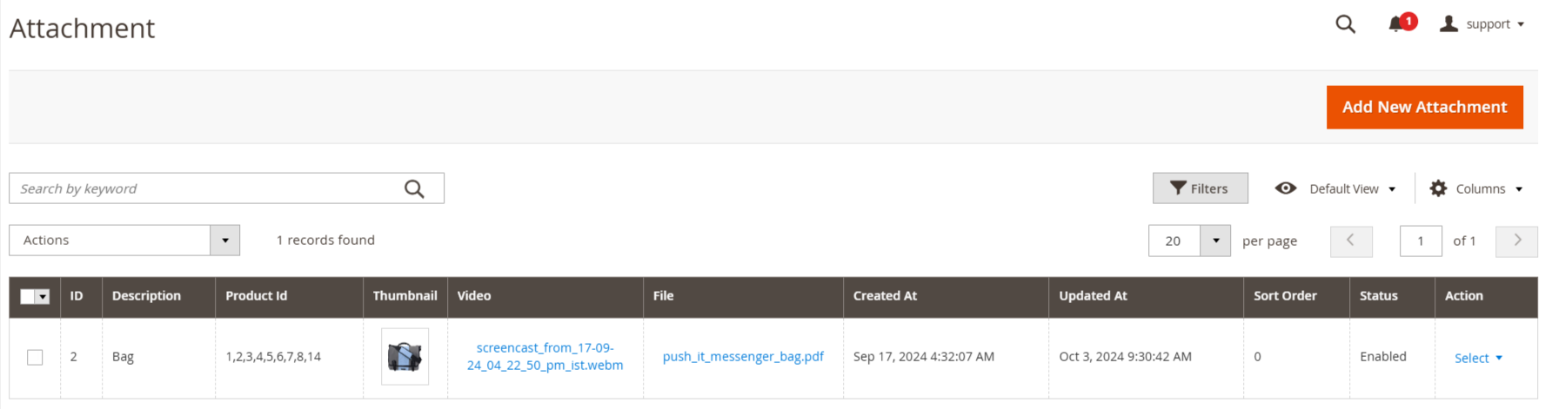Click the Default View eye icon
This screenshot has height=409, width=1552.
(1286, 188)
